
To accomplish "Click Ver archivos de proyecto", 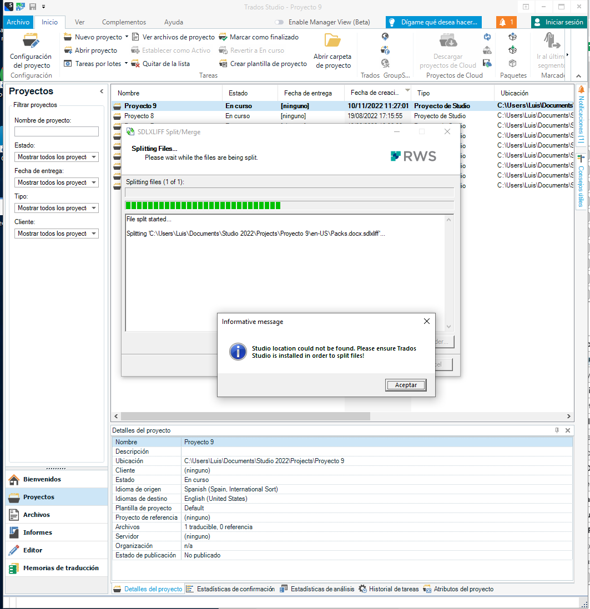I will 178,37.
